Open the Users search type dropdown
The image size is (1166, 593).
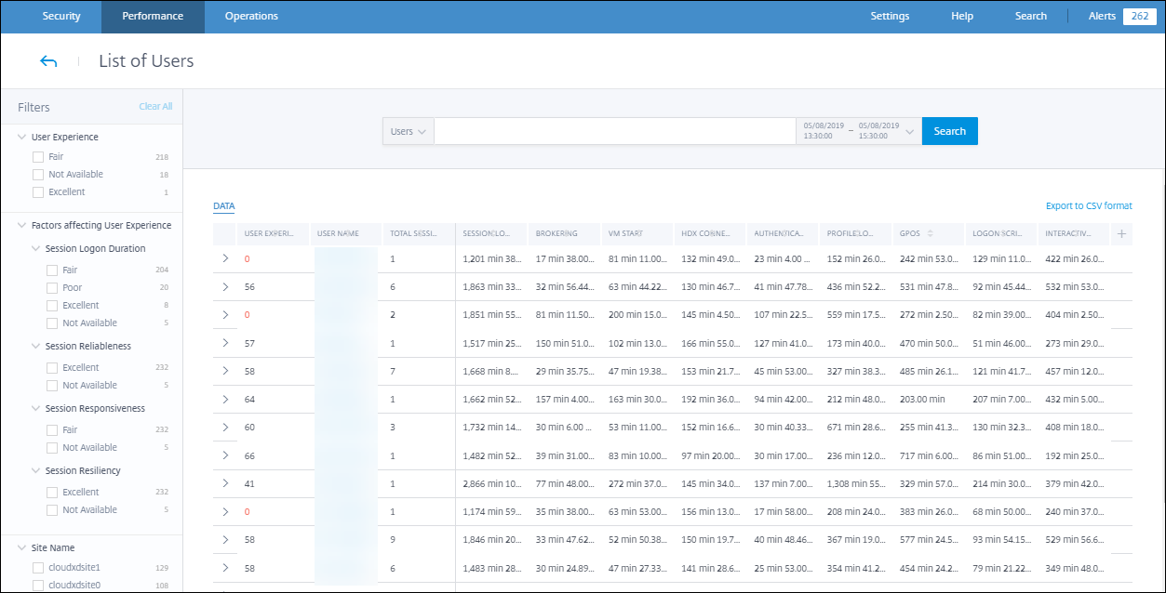click(409, 132)
